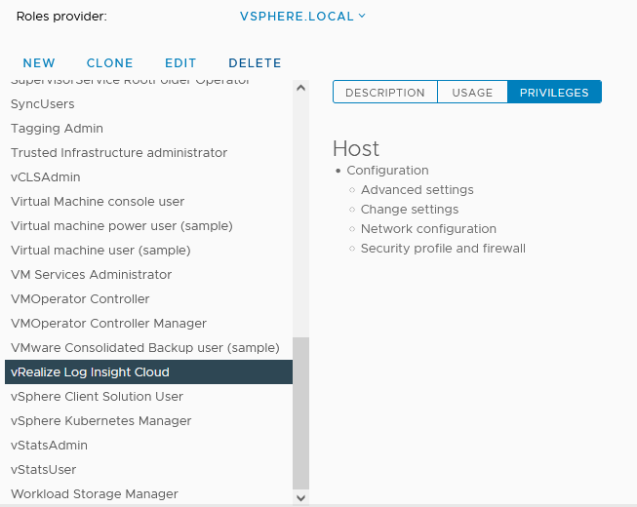Click the roles list scroll-up arrow
The width and height of the screenshot is (637, 507).
coord(300,88)
